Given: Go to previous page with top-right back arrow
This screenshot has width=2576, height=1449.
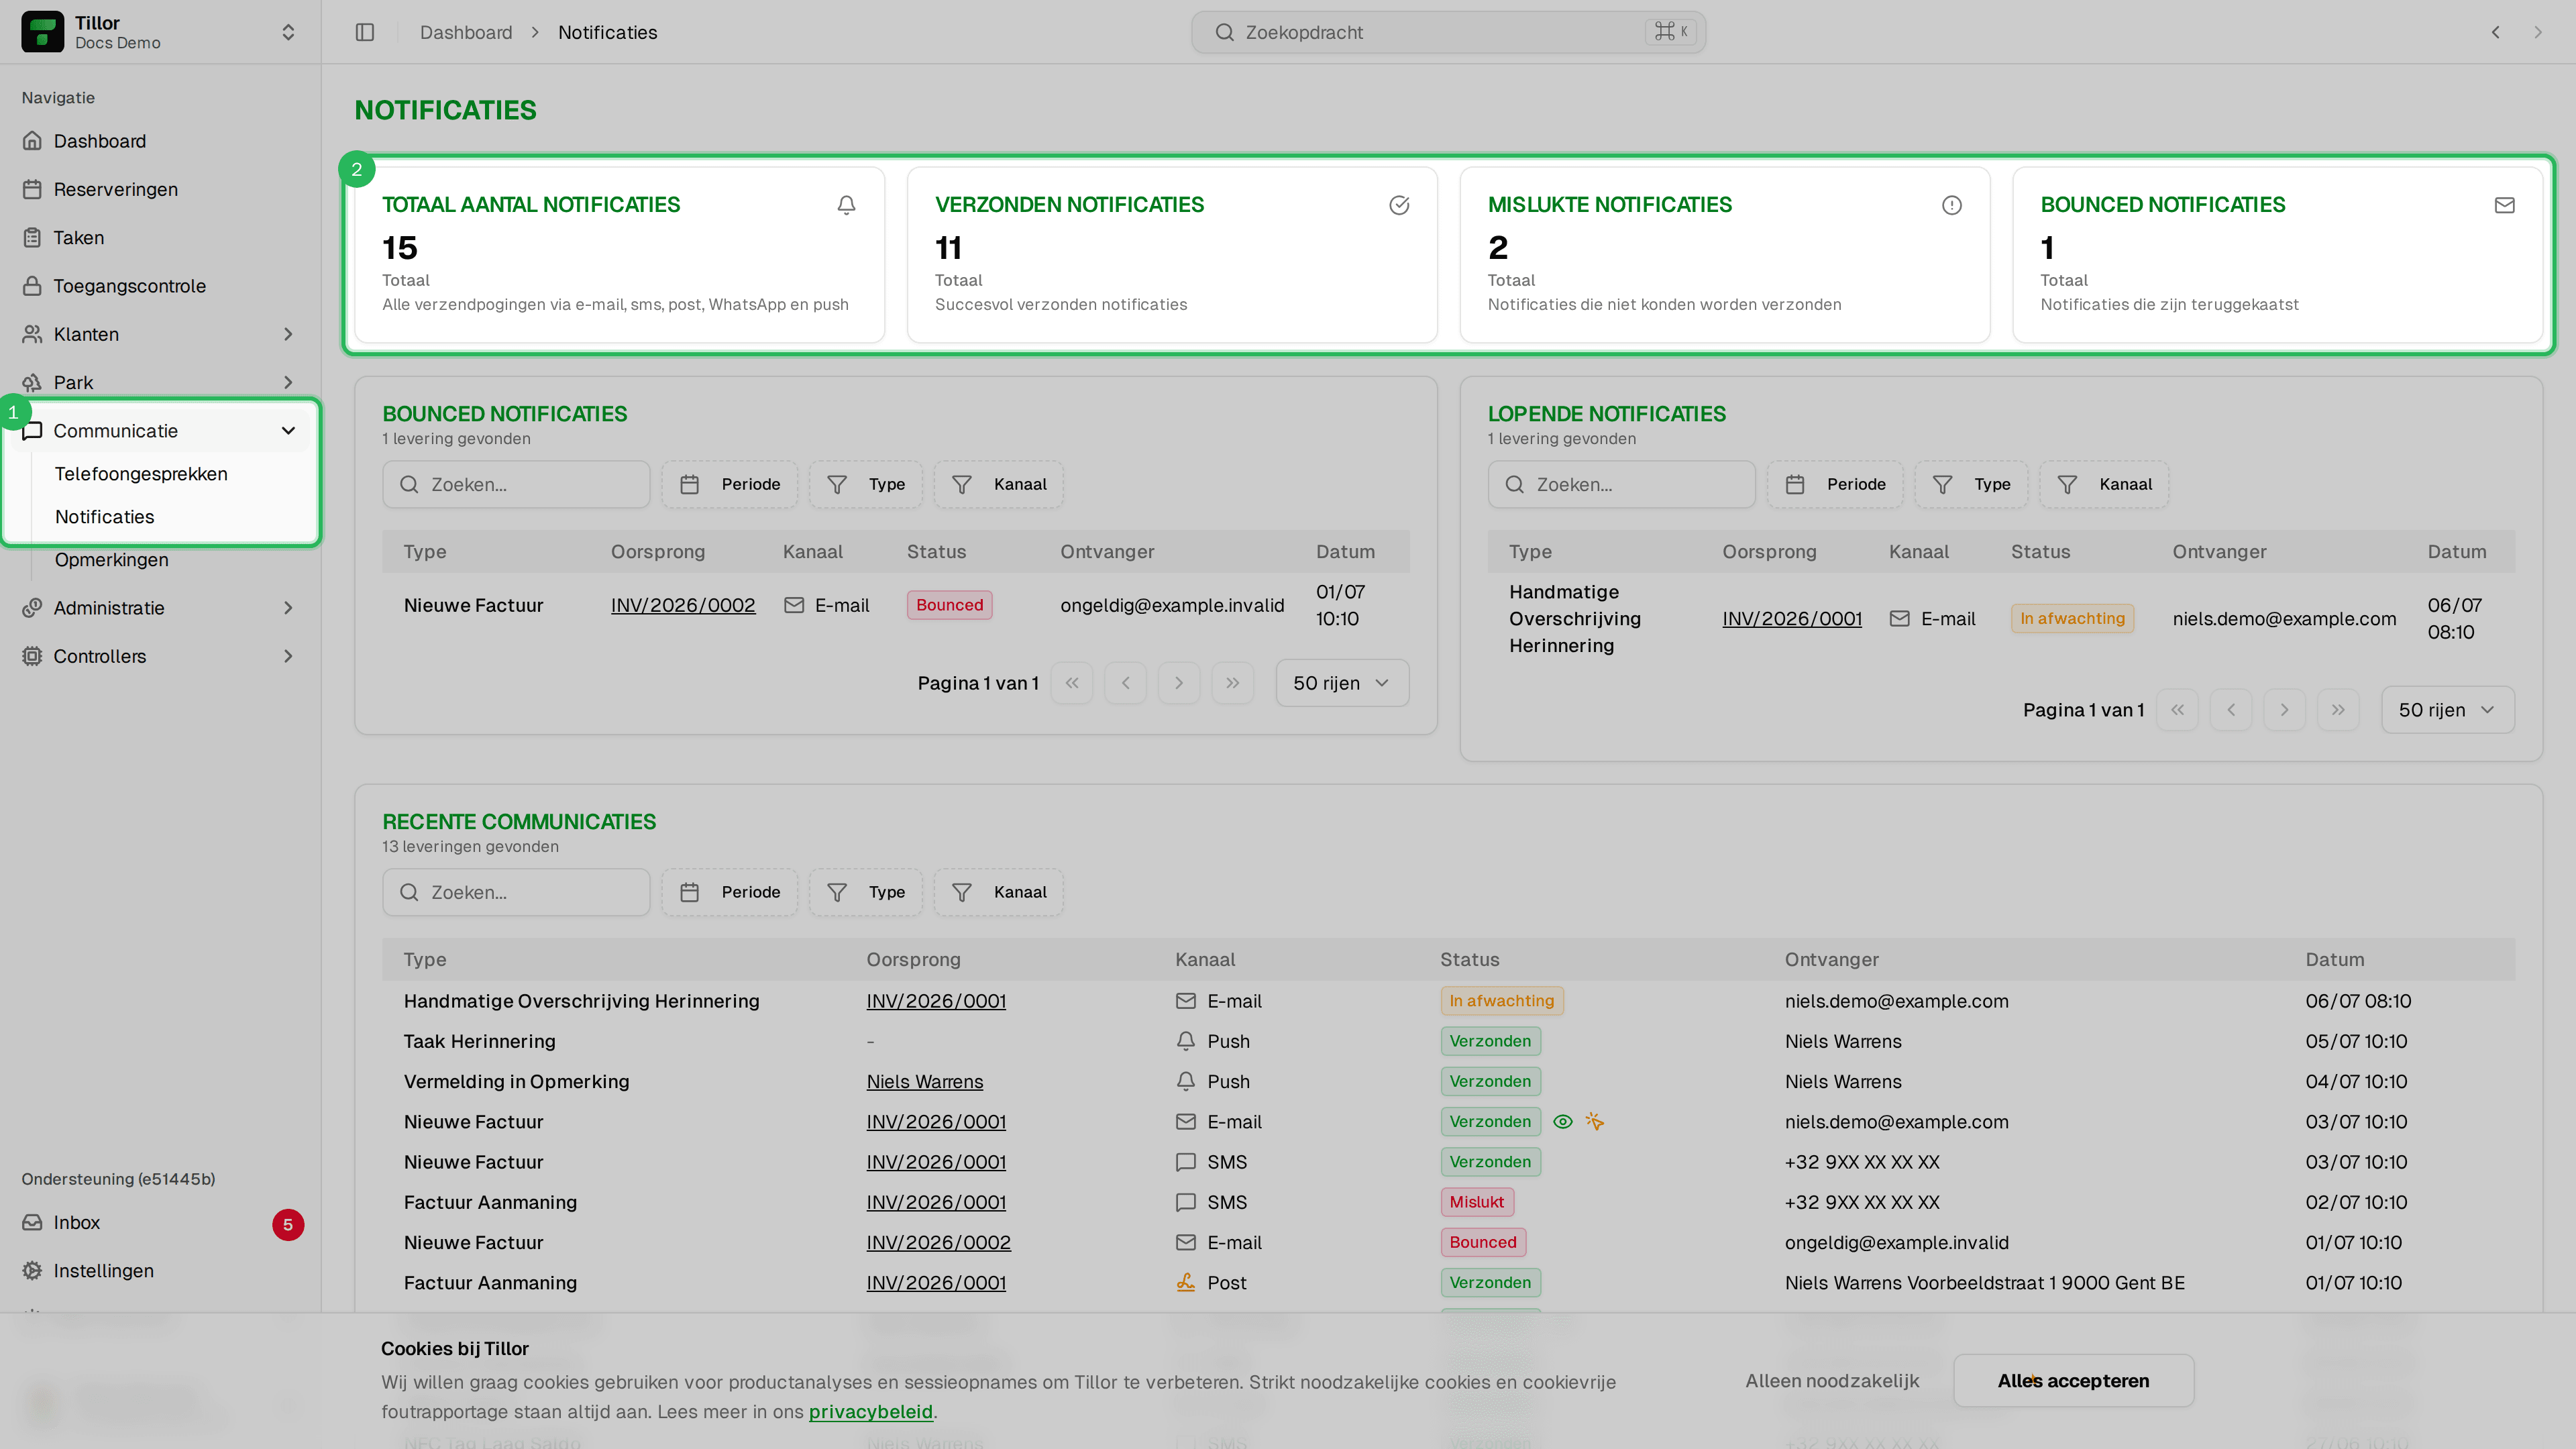Looking at the screenshot, I should click(2496, 32).
